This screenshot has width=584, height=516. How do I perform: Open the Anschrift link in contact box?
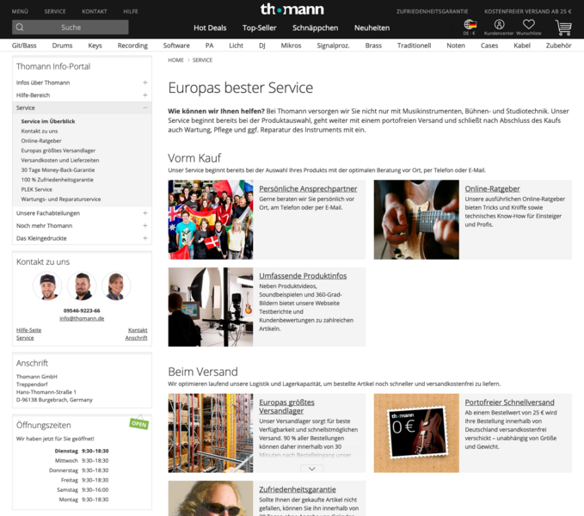(136, 338)
